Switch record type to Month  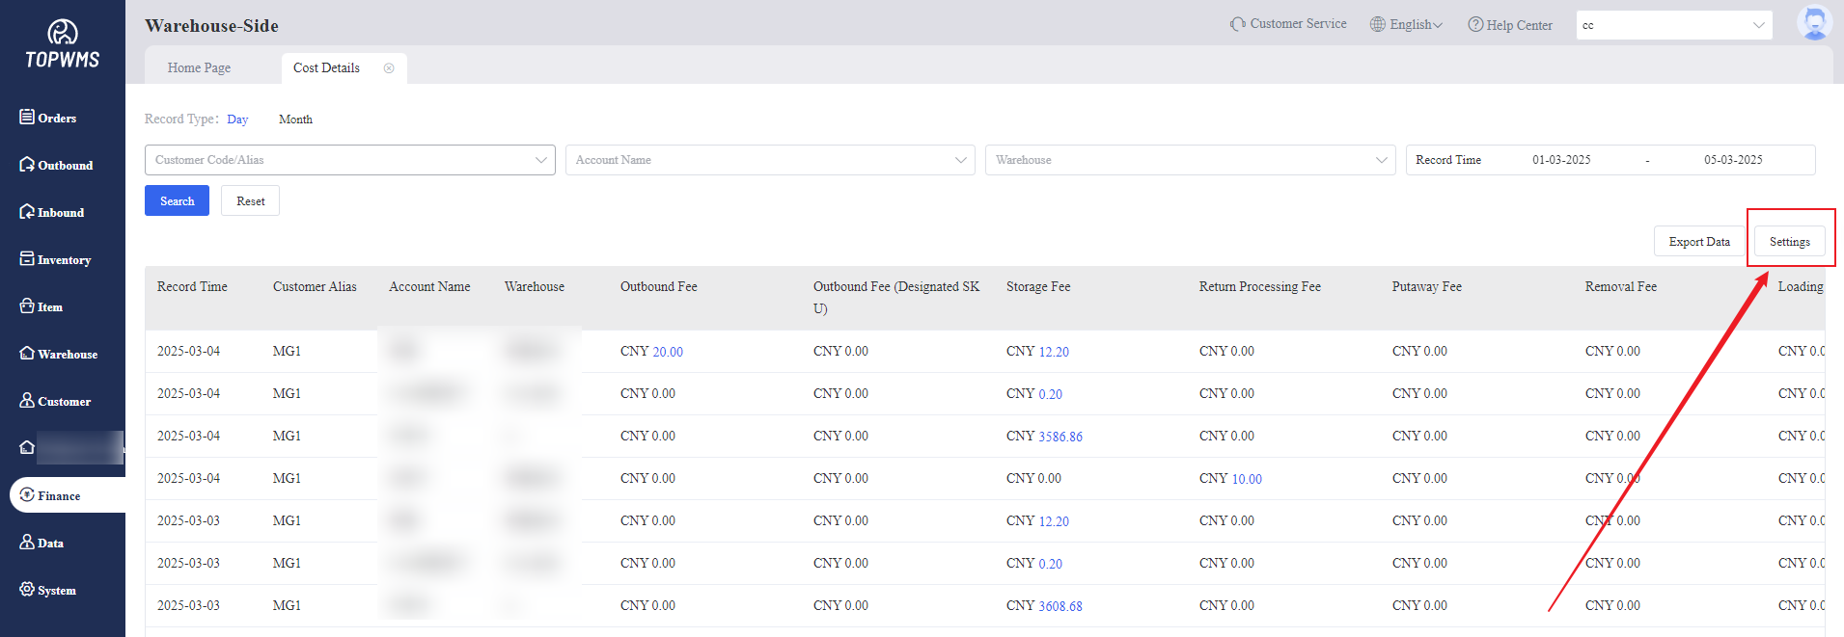tap(295, 119)
